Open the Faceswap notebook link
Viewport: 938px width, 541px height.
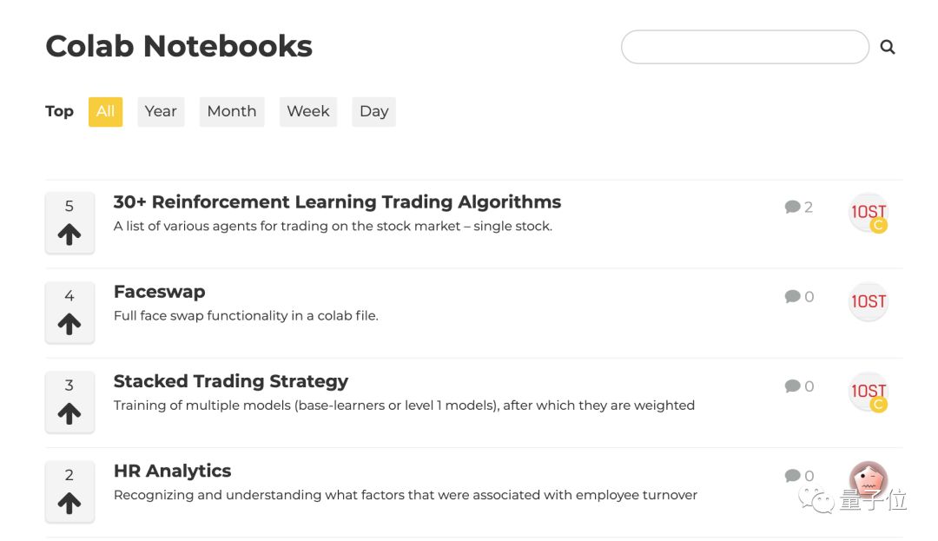click(x=159, y=292)
